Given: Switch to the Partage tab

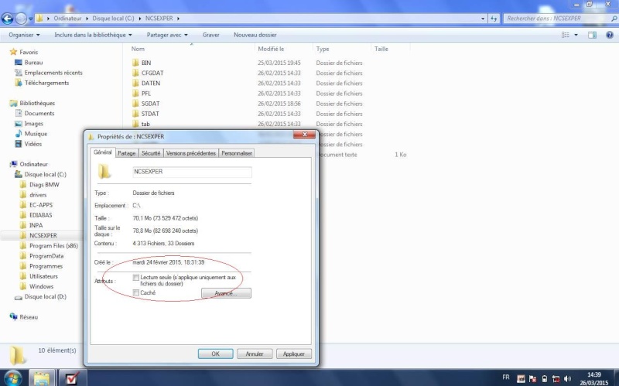Looking at the screenshot, I should tap(127, 153).
